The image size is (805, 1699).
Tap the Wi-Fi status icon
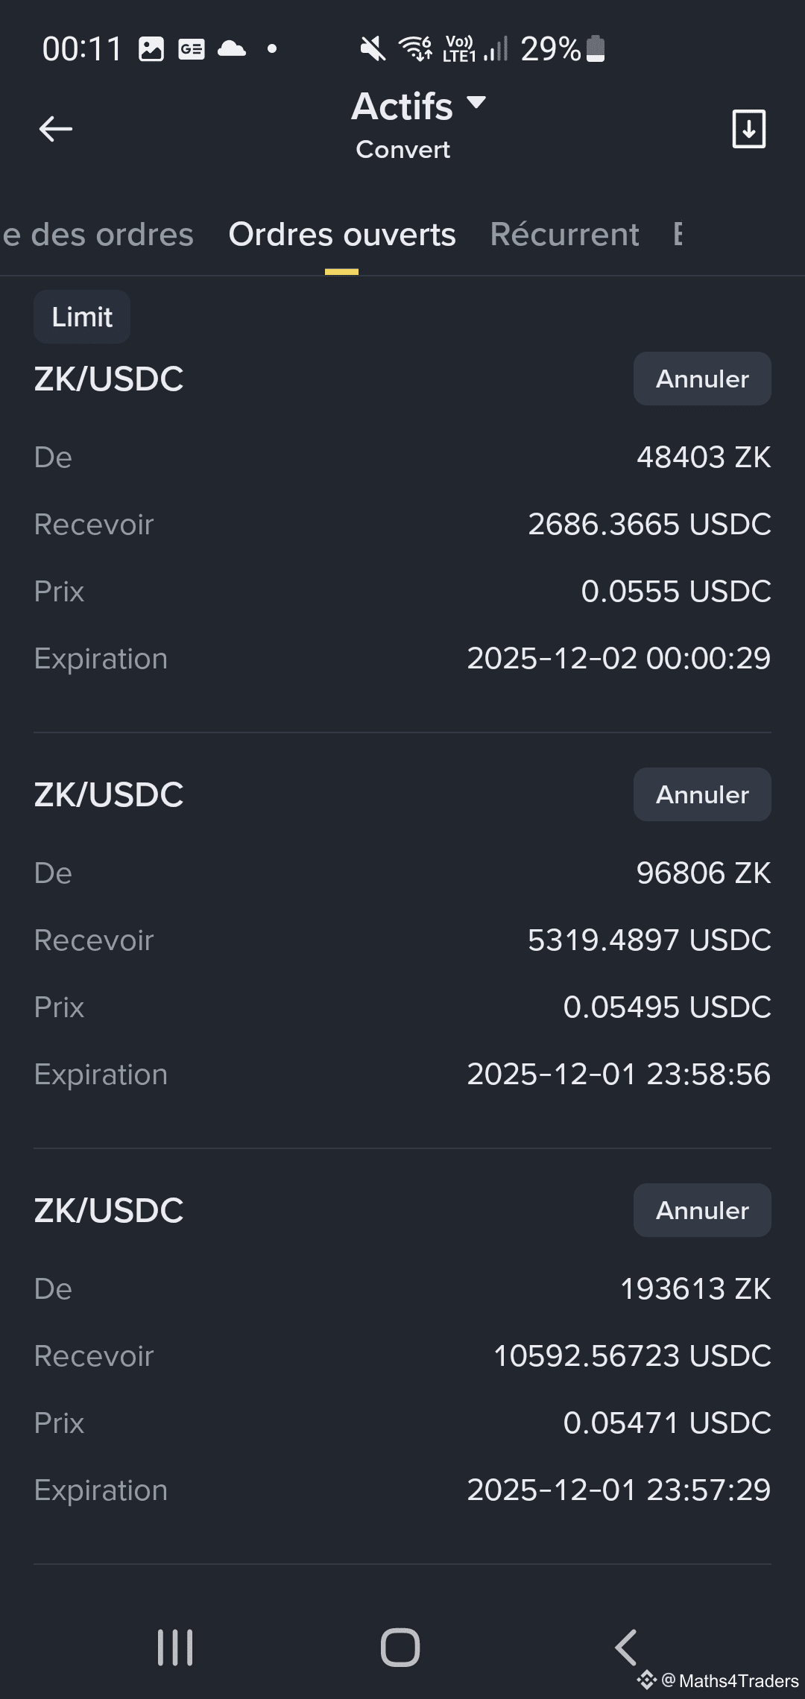pyautogui.click(x=415, y=48)
